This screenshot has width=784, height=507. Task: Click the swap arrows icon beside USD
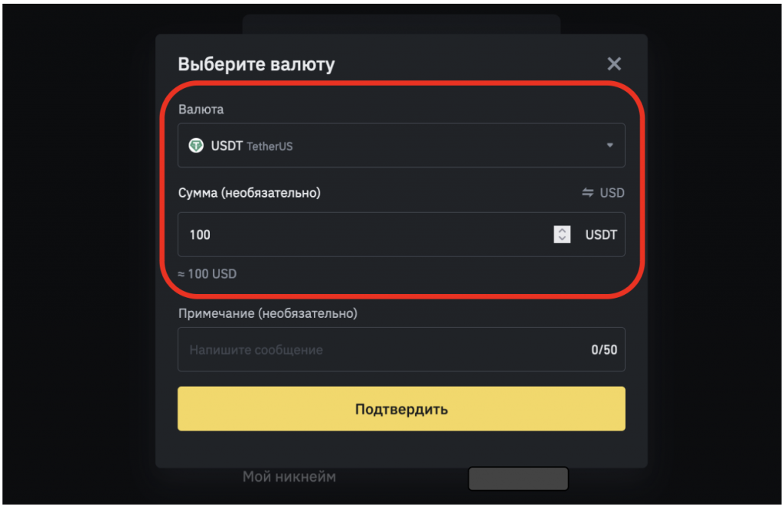(x=588, y=193)
